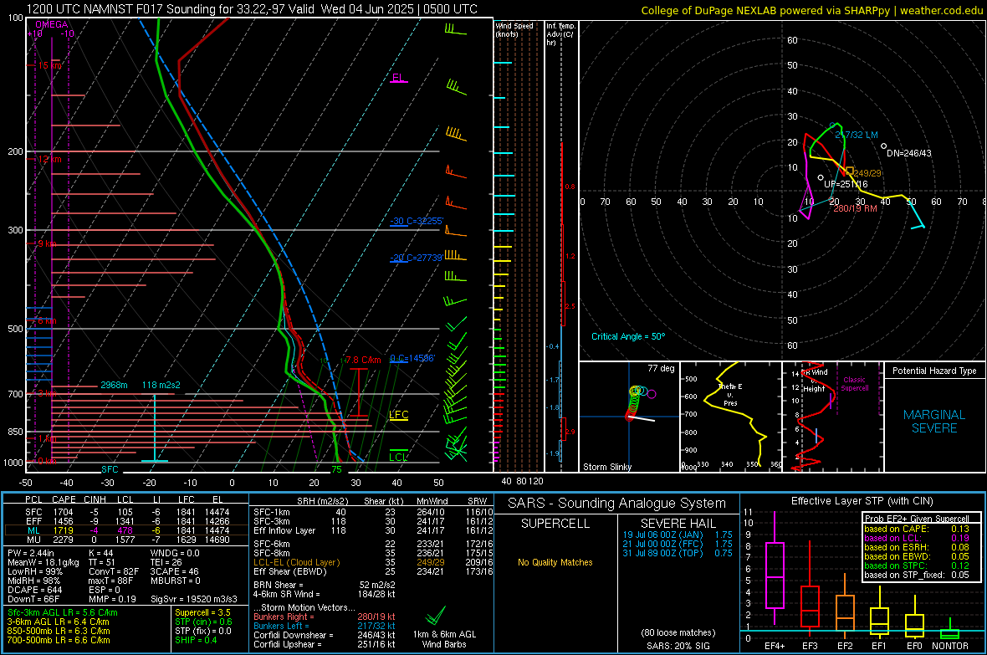
Task: Click the based on LCL: 0.19 probability line
Action: [917, 538]
